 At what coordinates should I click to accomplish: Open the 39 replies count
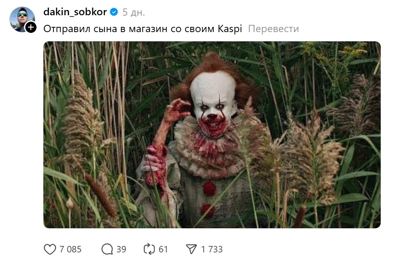[x=121, y=249]
